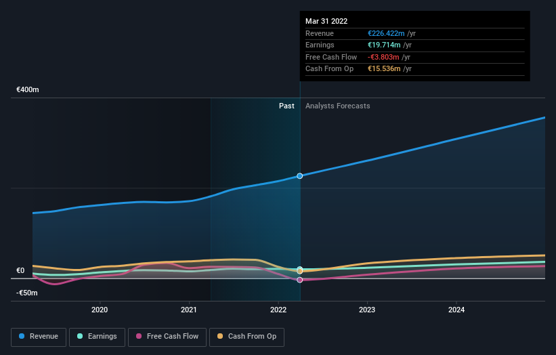Click the €15.536m cash from op value

point(384,69)
